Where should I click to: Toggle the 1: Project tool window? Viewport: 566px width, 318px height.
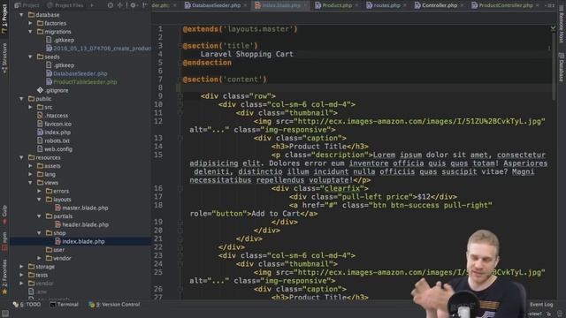pos(4,18)
